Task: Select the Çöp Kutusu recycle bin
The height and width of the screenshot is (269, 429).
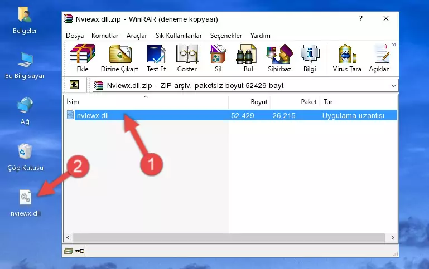Action: point(25,158)
